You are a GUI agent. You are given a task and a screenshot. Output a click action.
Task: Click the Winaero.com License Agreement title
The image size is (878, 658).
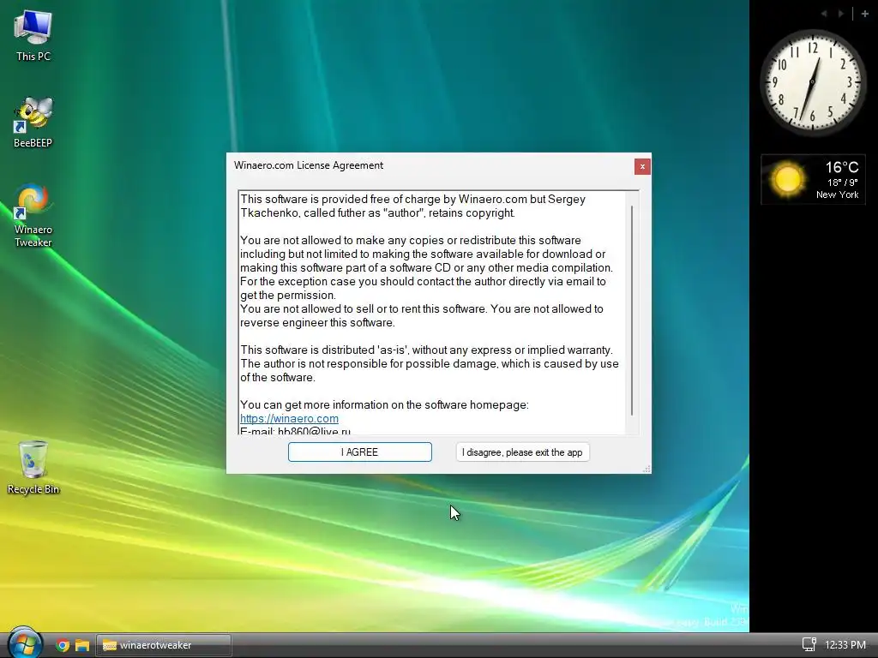click(x=309, y=165)
